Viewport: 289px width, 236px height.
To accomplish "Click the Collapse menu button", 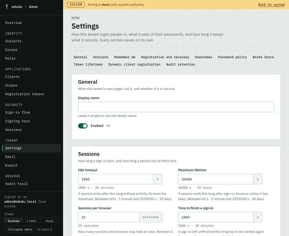I will [20, 229].
